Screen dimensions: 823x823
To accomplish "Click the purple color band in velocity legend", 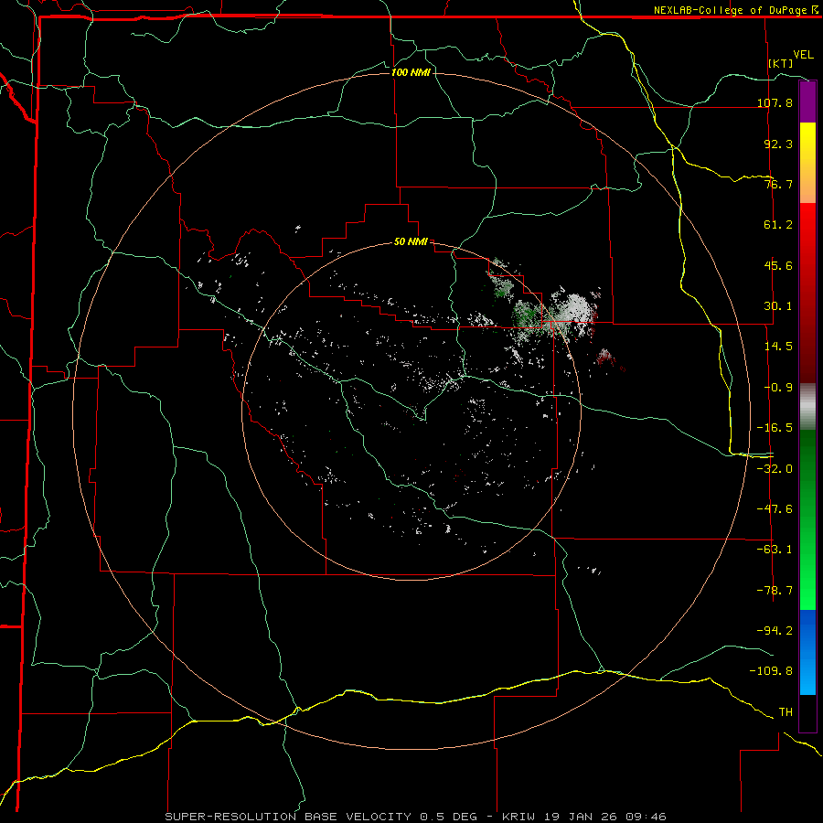I will pos(807,102).
